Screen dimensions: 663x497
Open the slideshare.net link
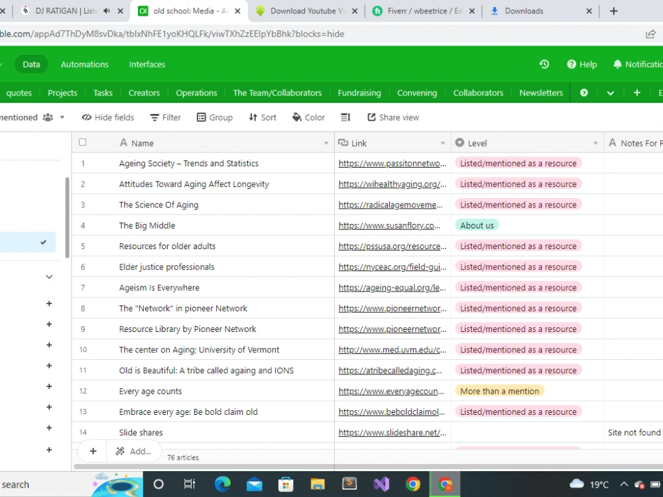pyautogui.click(x=392, y=433)
